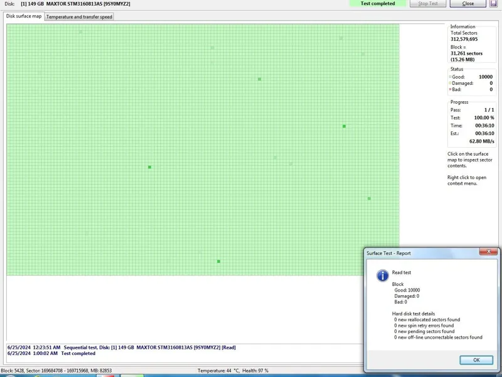Close the Surface Test Report dialog with X

488,252
